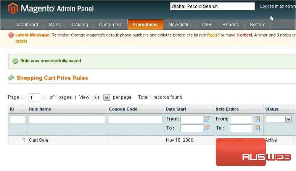Click the critical message alert icon
This screenshot has height=171, width=296.
11,35
